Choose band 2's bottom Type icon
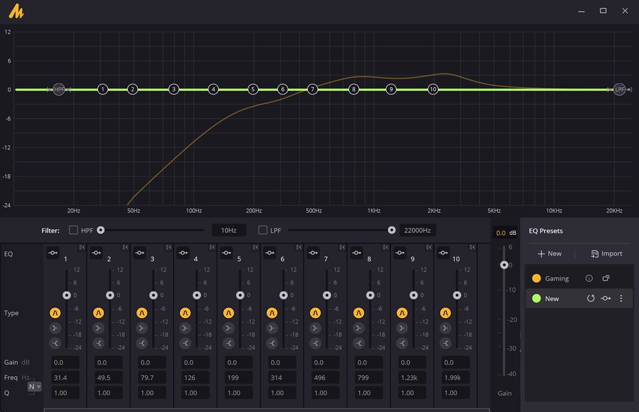639x412 pixels. point(98,343)
